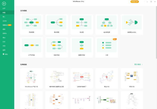Click the vertical scrollbar thumb
157x109 pixels.
click(x=157, y=32)
